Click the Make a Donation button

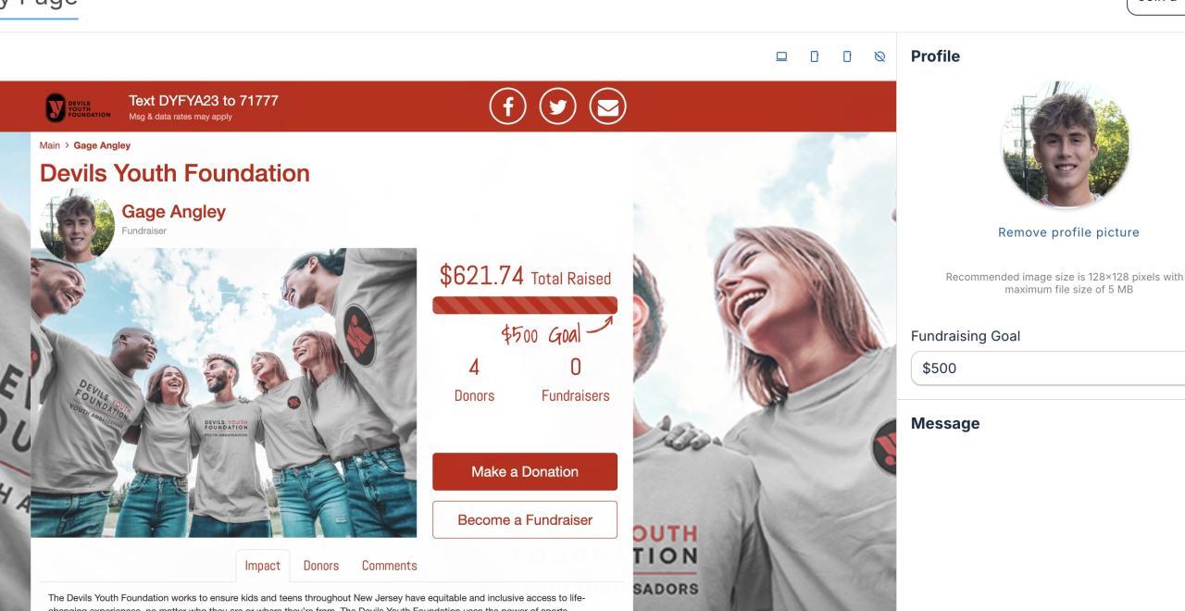[525, 471]
